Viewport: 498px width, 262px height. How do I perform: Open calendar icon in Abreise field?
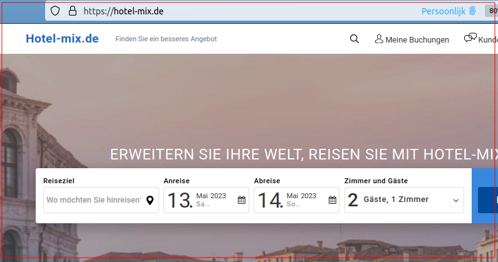click(x=333, y=200)
